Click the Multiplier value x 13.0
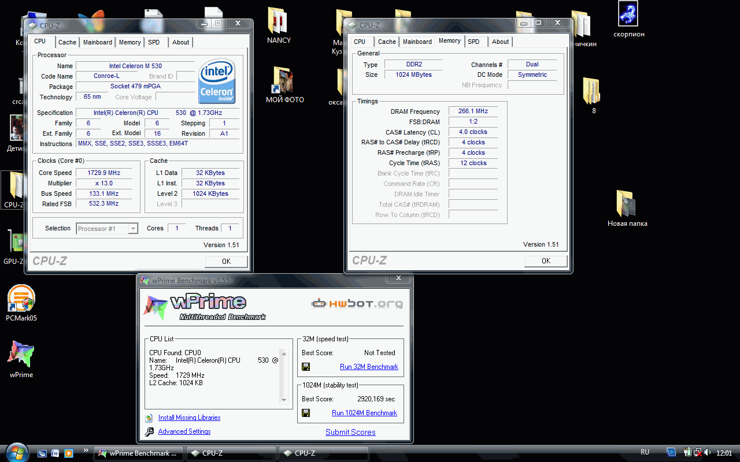The width and height of the screenshot is (740, 462). coord(103,183)
